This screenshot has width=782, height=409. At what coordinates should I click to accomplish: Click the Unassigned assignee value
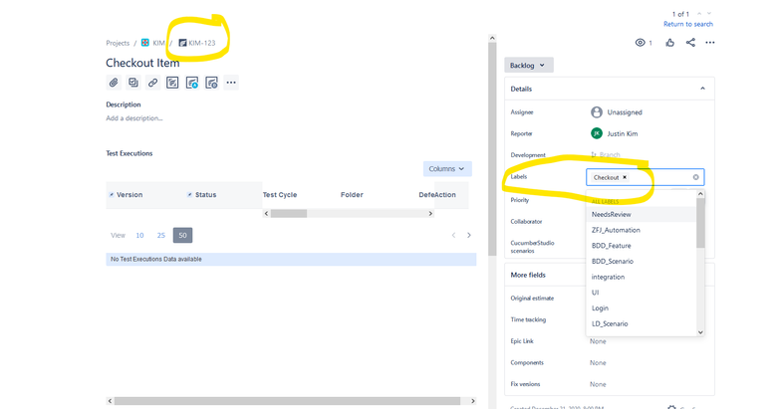[x=625, y=112]
